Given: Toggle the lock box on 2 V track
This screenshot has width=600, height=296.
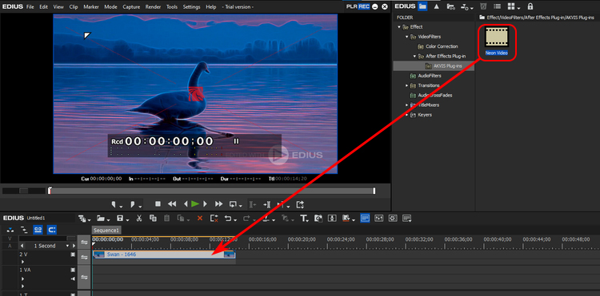Looking at the screenshot, I should pyautogui.click(x=73, y=255).
